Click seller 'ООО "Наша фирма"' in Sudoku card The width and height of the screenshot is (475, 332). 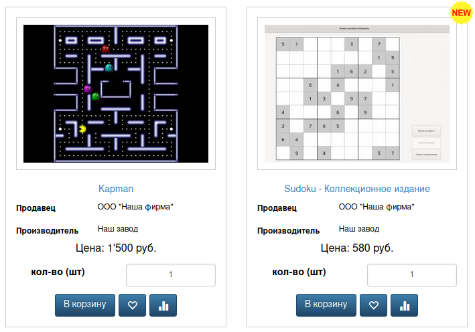[377, 207]
